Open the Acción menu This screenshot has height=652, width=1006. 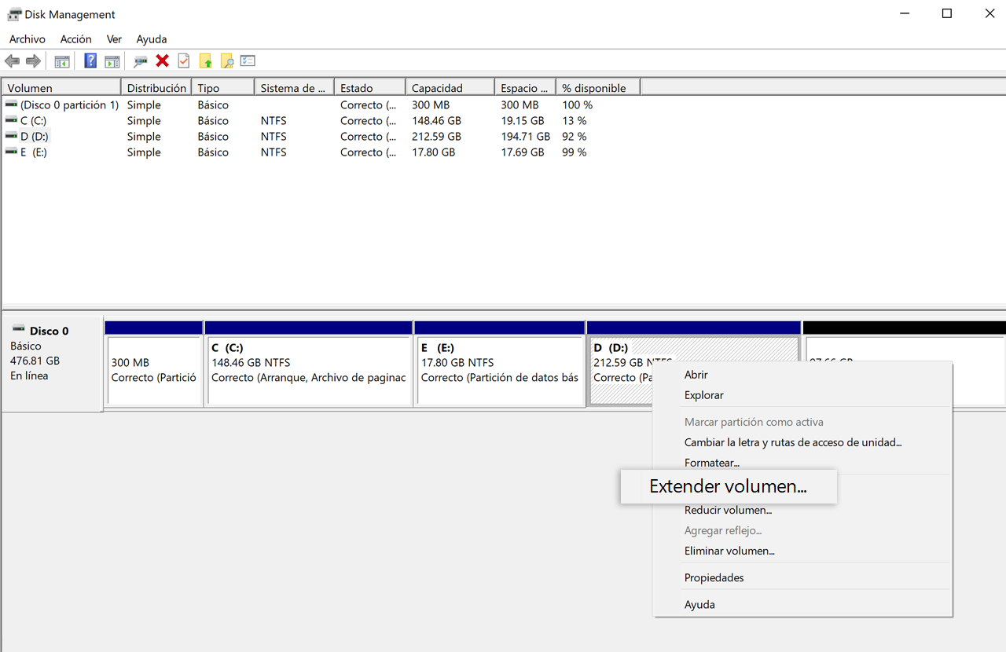76,38
